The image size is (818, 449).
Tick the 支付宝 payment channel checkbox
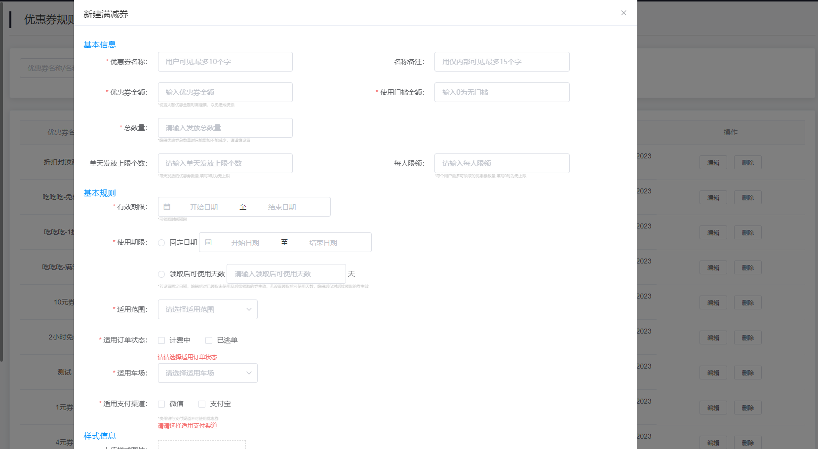[x=202, y=404]
